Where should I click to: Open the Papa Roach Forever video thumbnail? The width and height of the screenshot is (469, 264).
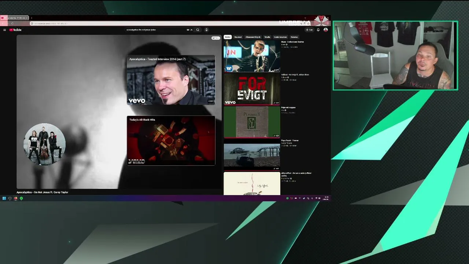252,155
